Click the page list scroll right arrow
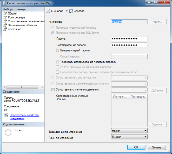The image size is (172, 154). [x=42, y=87]
